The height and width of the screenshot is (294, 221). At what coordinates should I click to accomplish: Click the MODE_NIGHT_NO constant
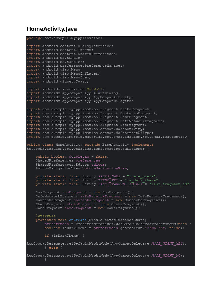click(x=166, y=256)
